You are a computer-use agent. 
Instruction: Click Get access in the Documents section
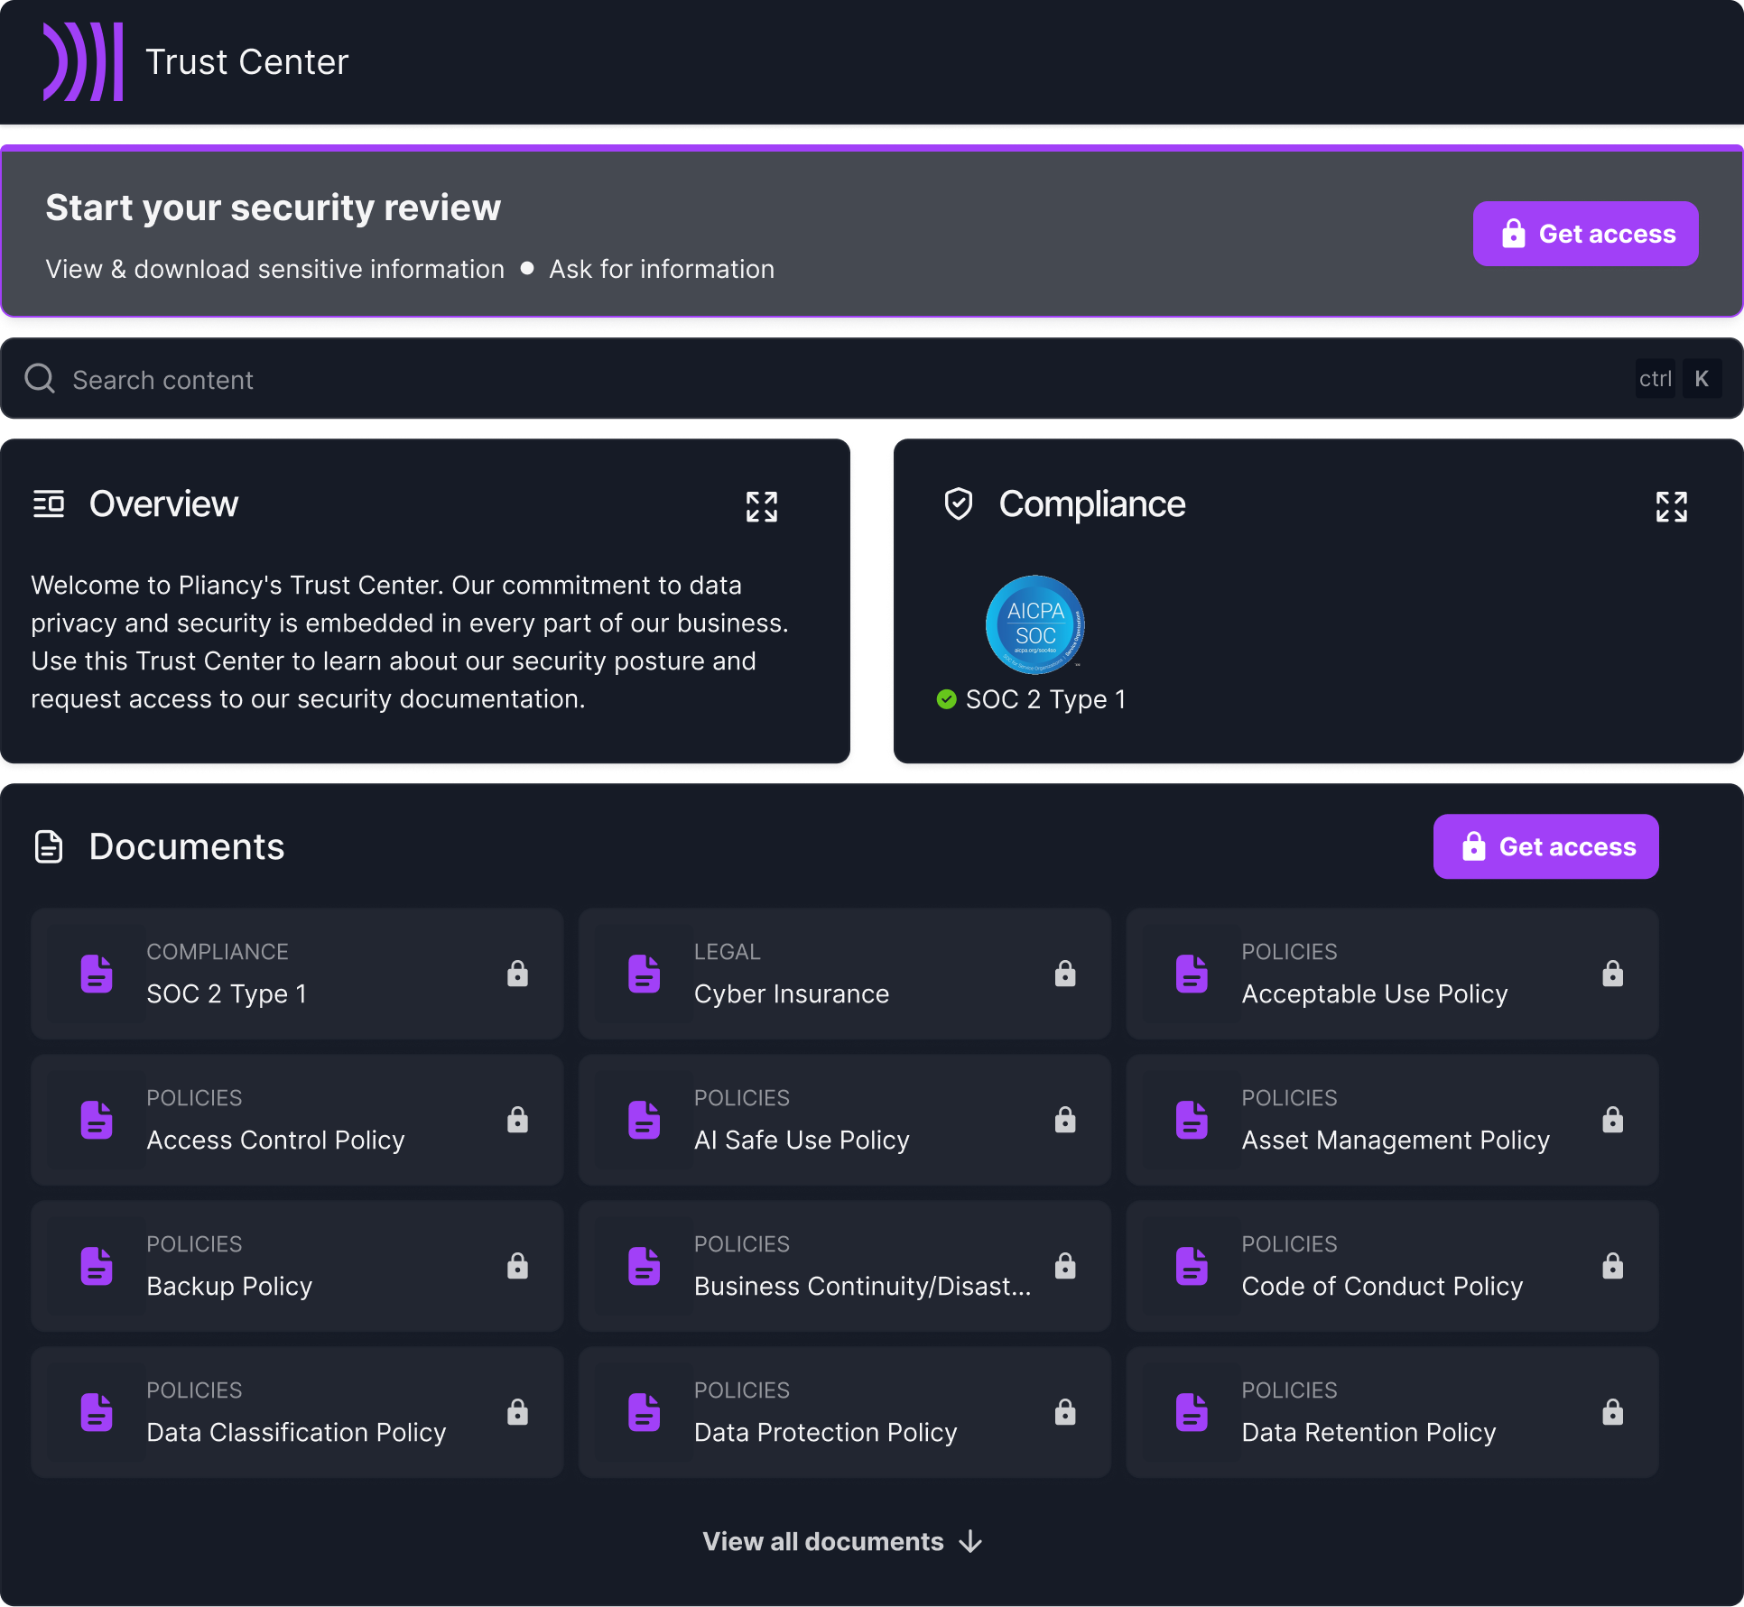coord(1545,845)
